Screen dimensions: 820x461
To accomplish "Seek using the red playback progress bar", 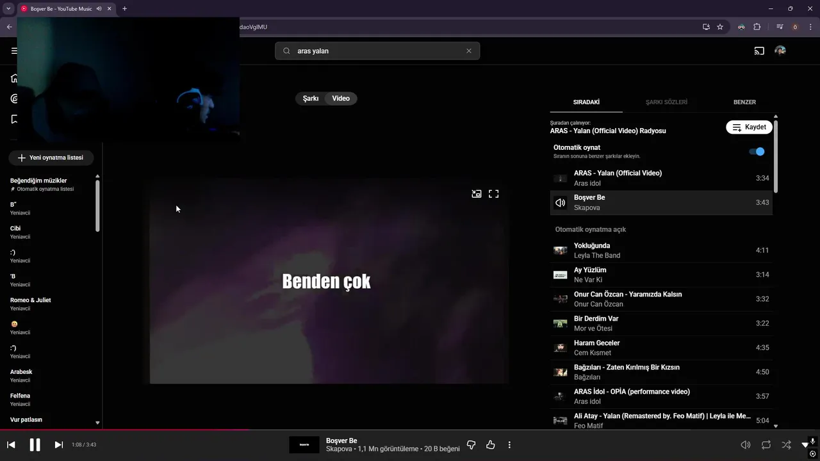I will [x=410, y=430].
